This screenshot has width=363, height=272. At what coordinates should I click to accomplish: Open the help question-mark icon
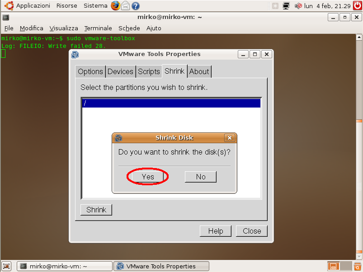click(x=136, y=6)
